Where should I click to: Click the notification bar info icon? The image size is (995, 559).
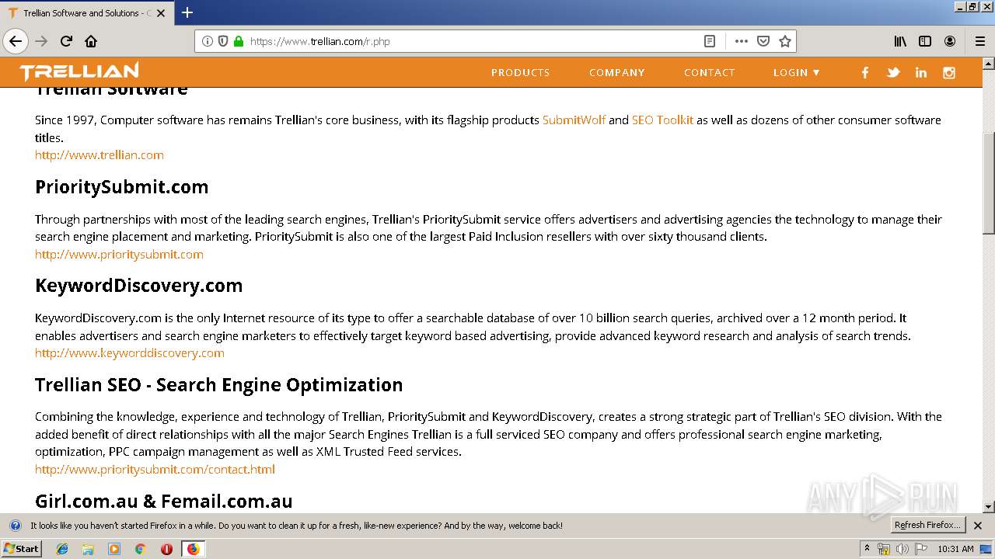pyautogui.click(x=15, y=526)
